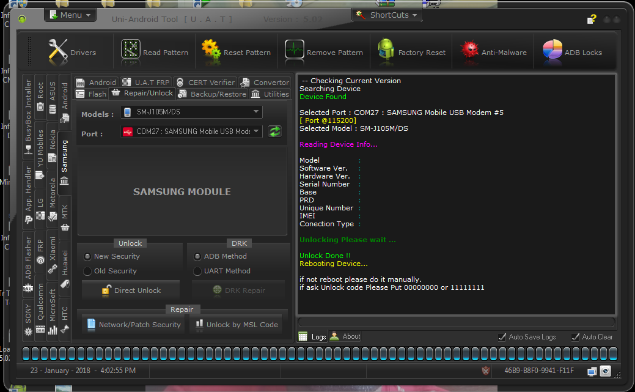Open the ShortCuts dropdown
The image size is (635, 392).
[x=387, y=15]
